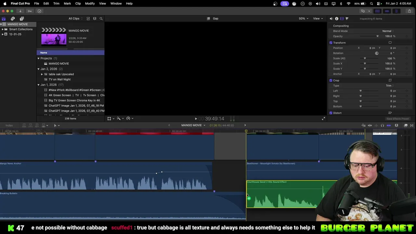Open the All Clips filter popup
The height and width of the screenshot is (234, 416).
point(76,19)
